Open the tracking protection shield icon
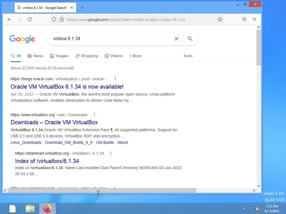Viewport: 286px width, 214px height. pyautogui.click(x=54, y=19)
